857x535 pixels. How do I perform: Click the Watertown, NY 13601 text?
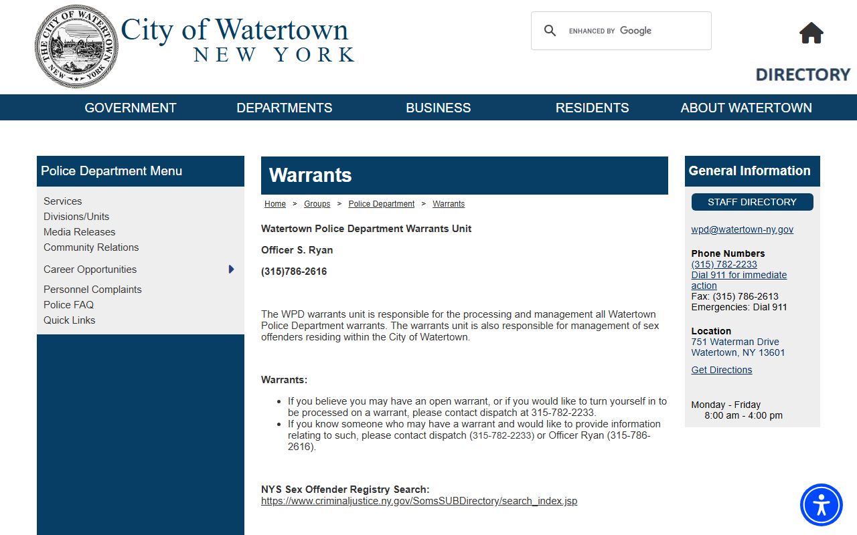click(738, 352)
